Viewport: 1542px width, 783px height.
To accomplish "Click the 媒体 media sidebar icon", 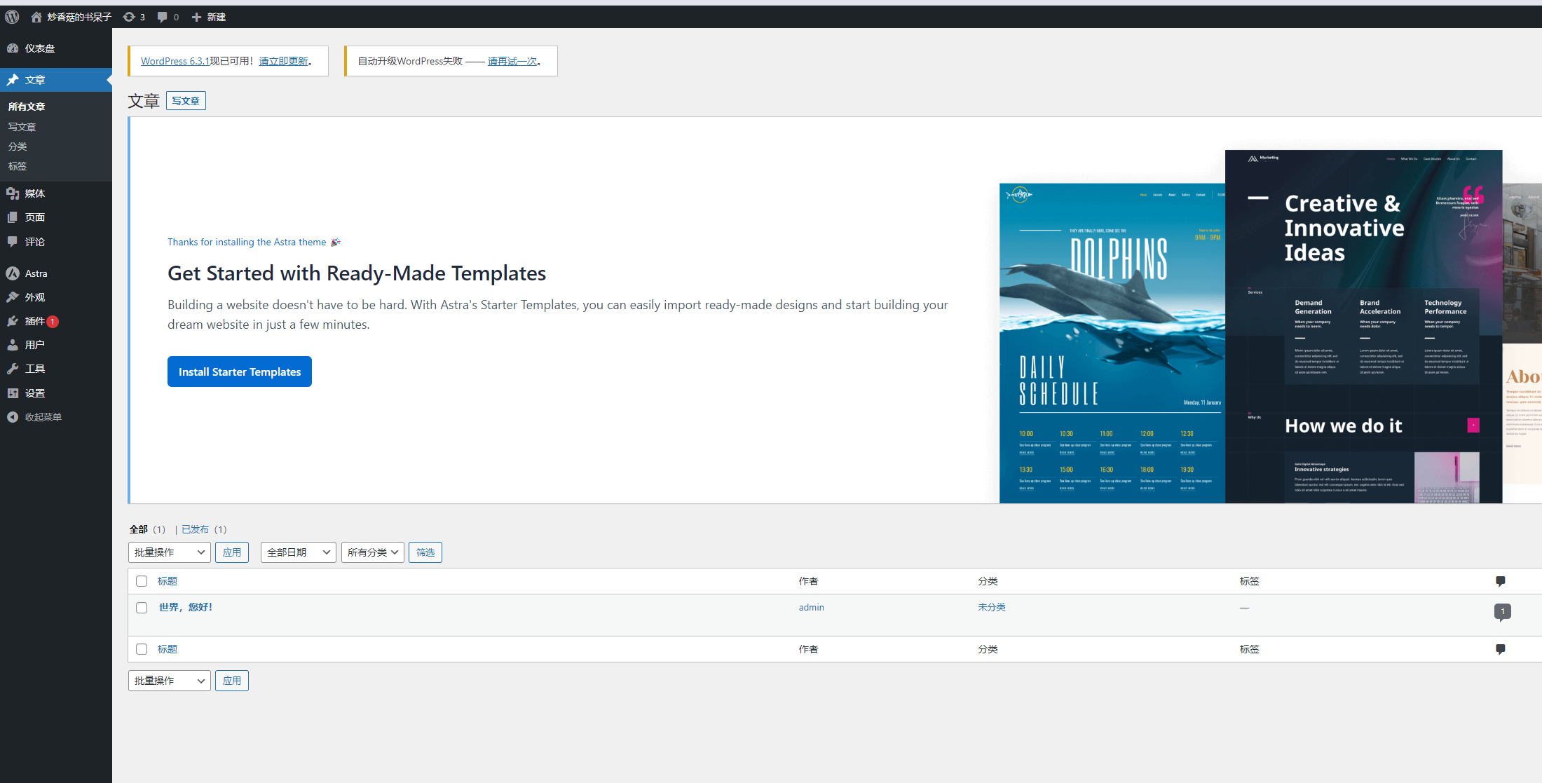I will pyautogui.click(x=13, y=193).
